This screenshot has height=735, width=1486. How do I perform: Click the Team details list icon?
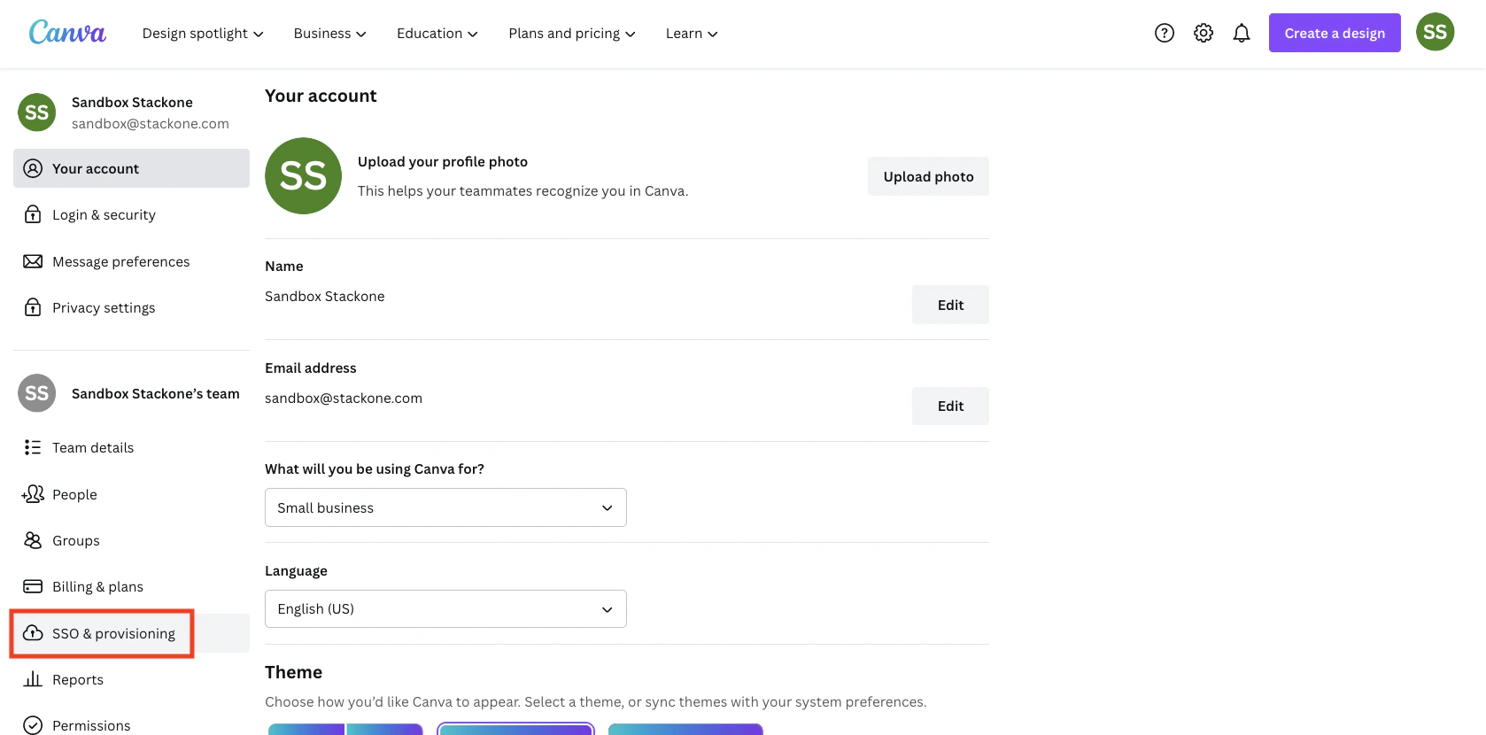33,447
